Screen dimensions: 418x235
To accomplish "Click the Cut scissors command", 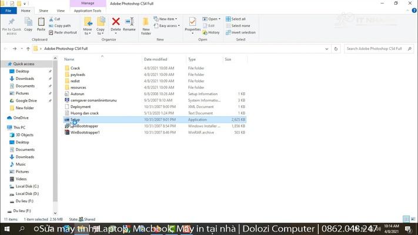I will click(x=57, y=19).
